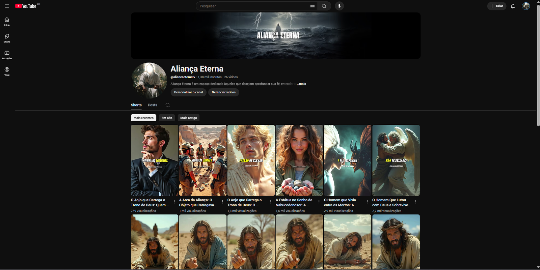540x270 pixels.
Task: Click the @aliancaeternatv channel handle
Action: pyautogui.click(x=183, y=77)
